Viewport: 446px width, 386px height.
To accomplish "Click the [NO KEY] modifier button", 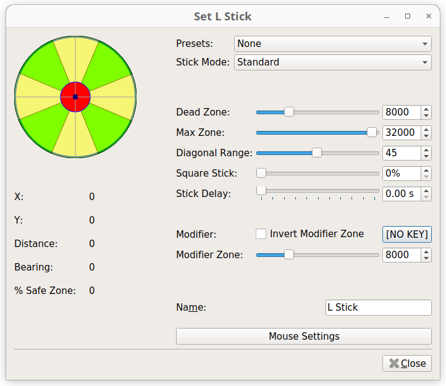I will 406,235.
